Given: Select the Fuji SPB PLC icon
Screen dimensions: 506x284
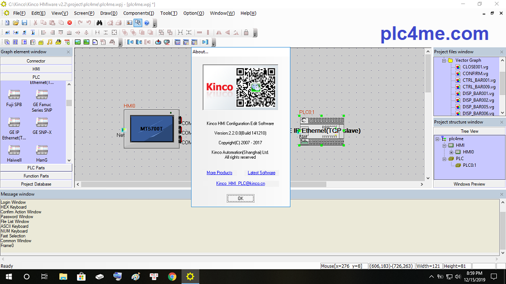Looking at the screenshot, I should (x=14, y=94).
